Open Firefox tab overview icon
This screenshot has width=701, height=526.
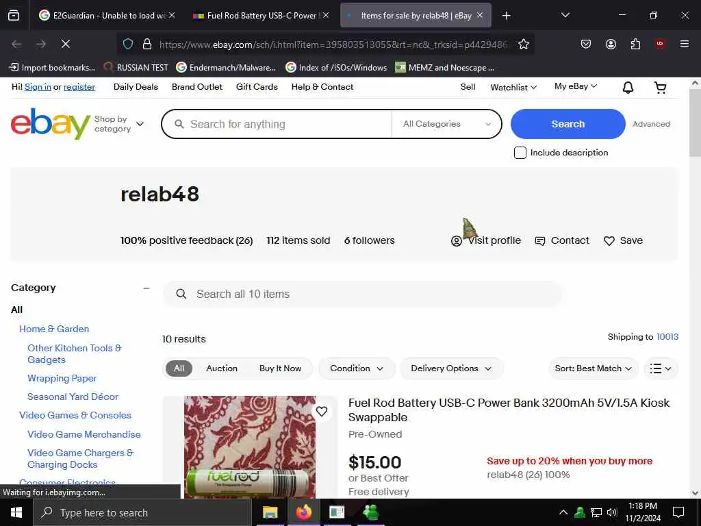[14, 16]
